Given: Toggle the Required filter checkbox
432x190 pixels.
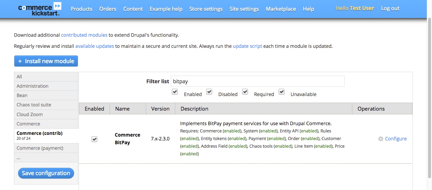Looking at the screenshot, I should [x=245, y=92].
